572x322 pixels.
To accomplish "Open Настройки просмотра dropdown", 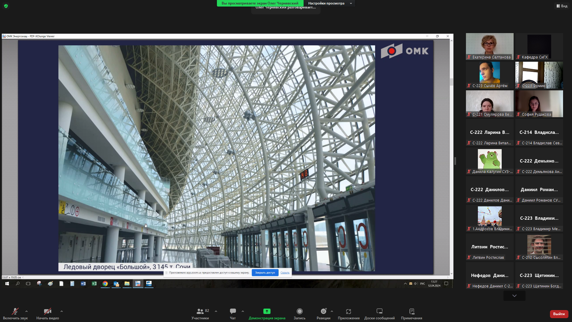I will 330,3.
